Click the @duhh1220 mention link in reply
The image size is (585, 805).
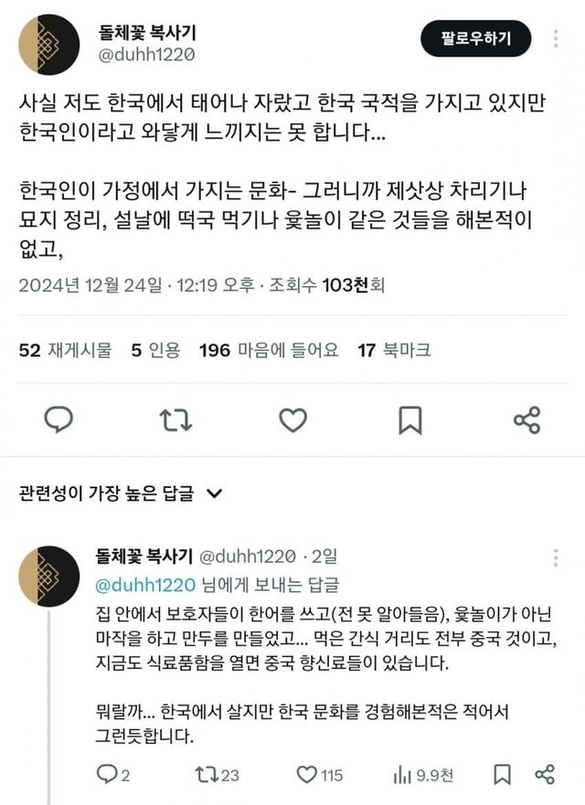coord(145,585)
